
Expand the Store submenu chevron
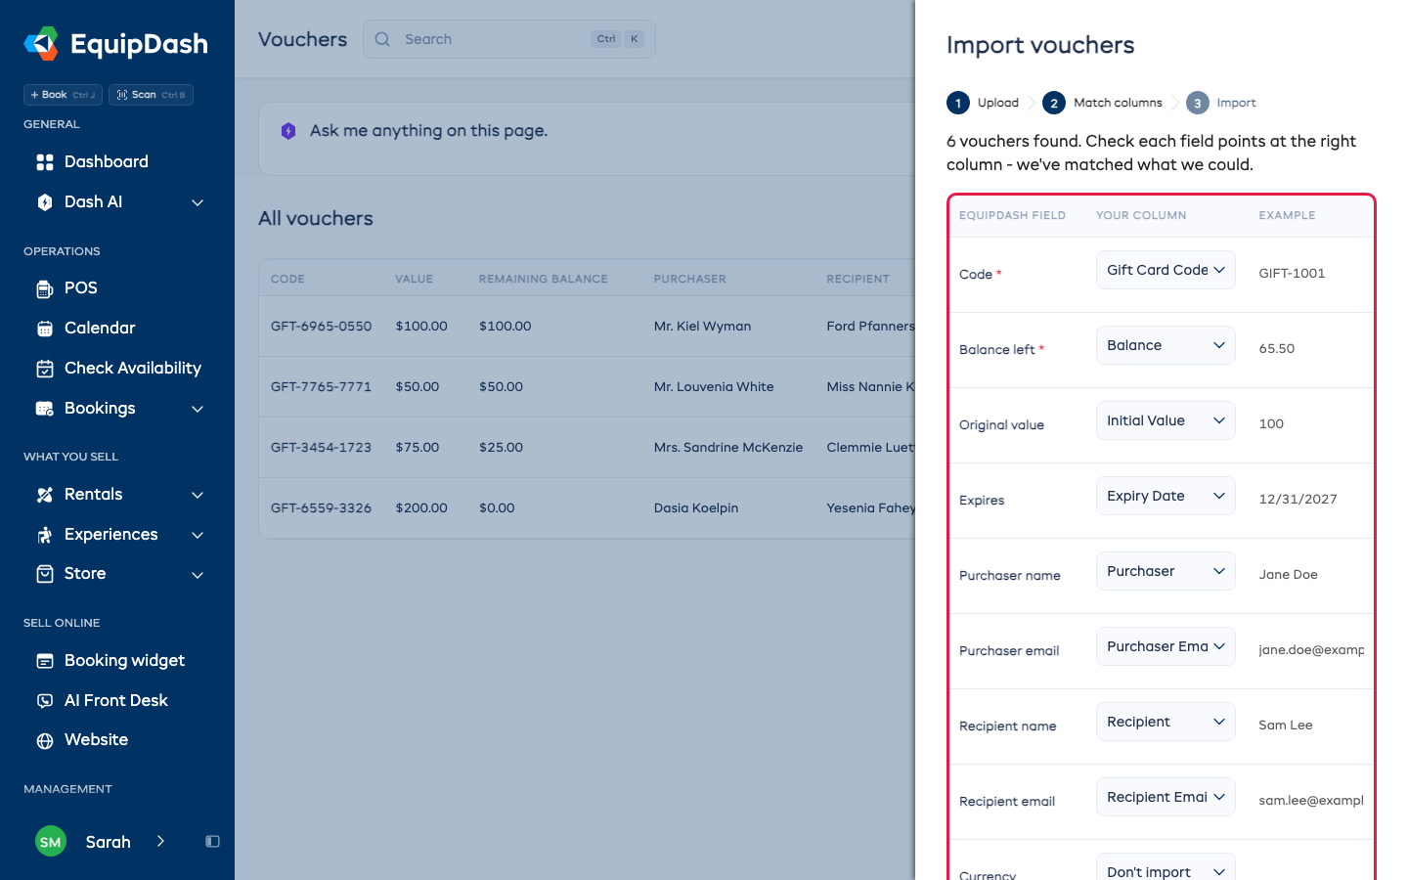point(198,575)
